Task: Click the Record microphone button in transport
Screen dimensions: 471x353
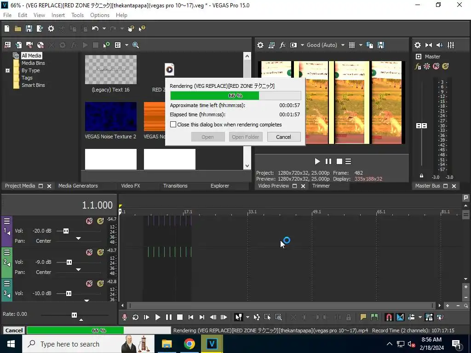Action: pyautogui.click(x=124, y=317)
